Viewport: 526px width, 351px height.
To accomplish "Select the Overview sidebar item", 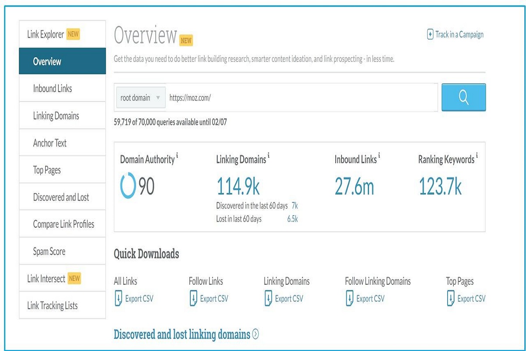I will [x=62, y=61].
